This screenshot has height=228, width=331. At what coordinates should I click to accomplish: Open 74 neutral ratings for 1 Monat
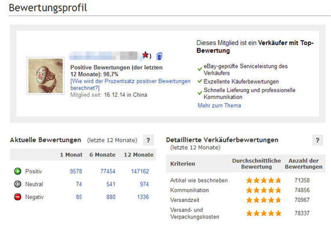coord(79,184)
